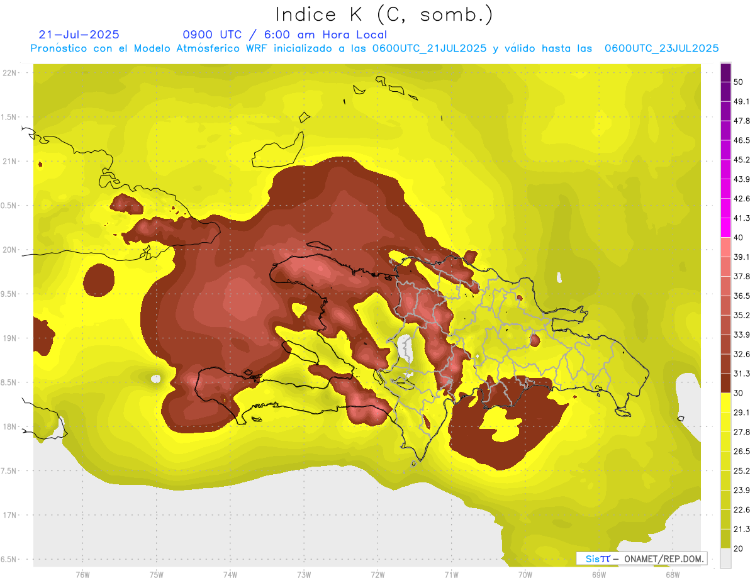Click colorbar label '40'
Viewport: 755px width, 583px height.
coord(739,238)
